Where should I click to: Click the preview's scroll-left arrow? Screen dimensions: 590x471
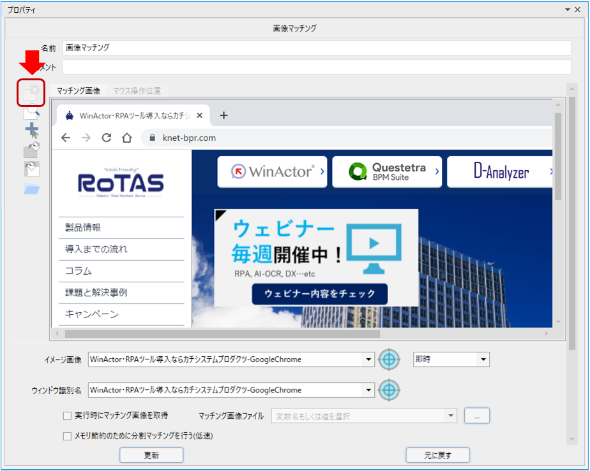[x=57, y=333]
